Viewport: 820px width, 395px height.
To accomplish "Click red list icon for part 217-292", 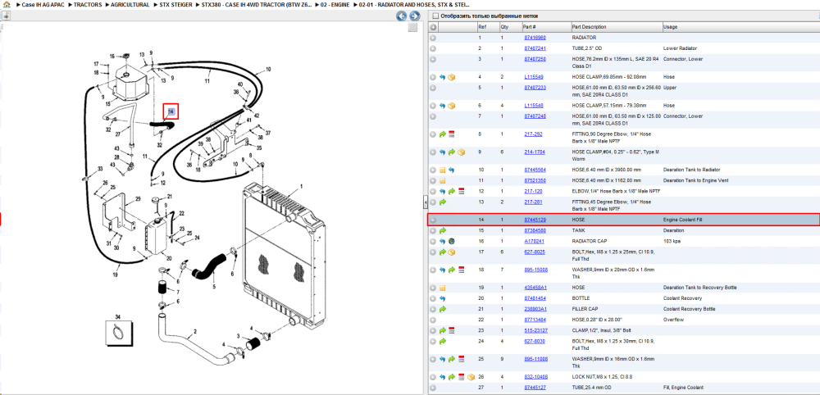I will (451, 134).
